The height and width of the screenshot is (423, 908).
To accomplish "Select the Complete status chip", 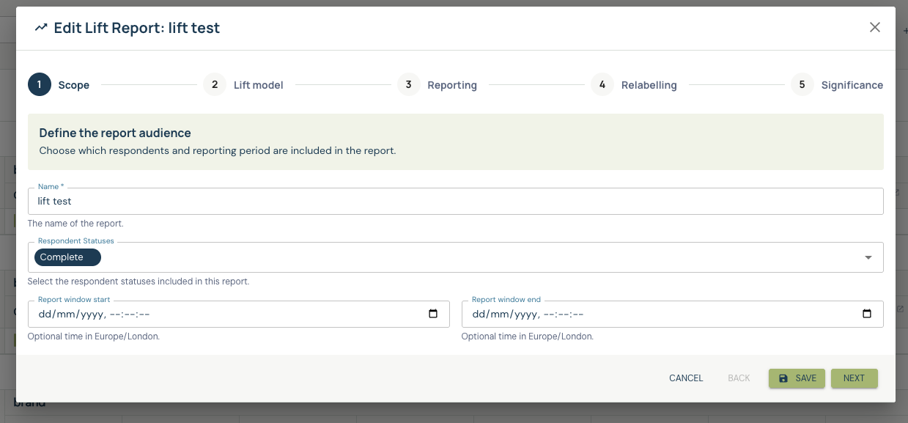I will (67, 257).
